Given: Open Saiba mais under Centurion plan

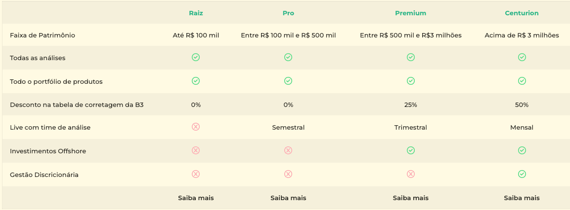Looking at the screenshot, I should (522, 198).
